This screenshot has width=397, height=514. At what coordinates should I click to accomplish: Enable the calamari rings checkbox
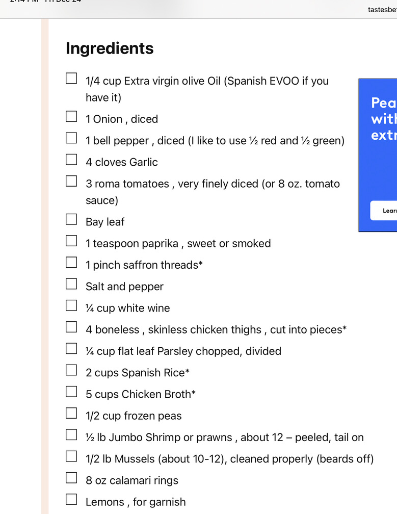click(71, 478)
